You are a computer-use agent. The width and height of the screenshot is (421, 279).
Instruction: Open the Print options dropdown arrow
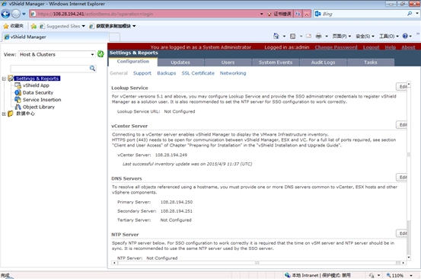pos(327,37)
